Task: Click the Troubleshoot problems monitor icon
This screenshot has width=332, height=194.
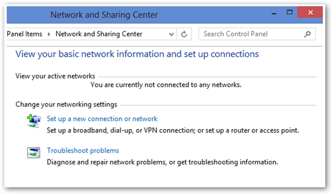Action: click(x=34, y=153)
